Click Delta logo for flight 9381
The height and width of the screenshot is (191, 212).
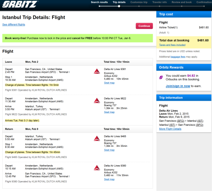(97, 71)
